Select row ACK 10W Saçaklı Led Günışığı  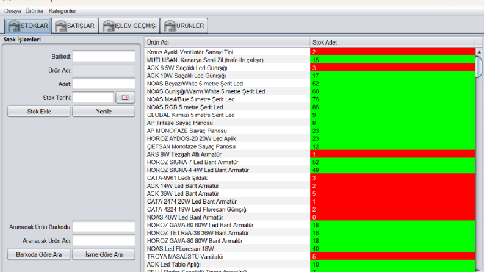click(x=310, y=76)
